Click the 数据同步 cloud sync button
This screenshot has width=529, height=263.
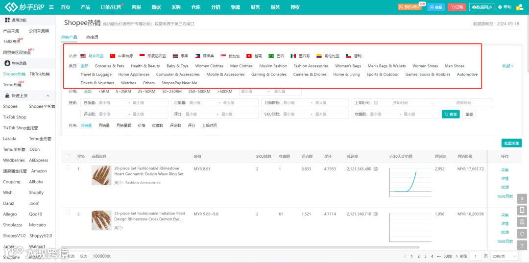click(482, 7)
